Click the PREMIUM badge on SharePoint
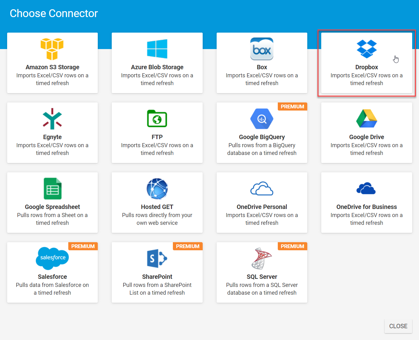Screen dimensions: 419x340 click(x=188, y=246)
